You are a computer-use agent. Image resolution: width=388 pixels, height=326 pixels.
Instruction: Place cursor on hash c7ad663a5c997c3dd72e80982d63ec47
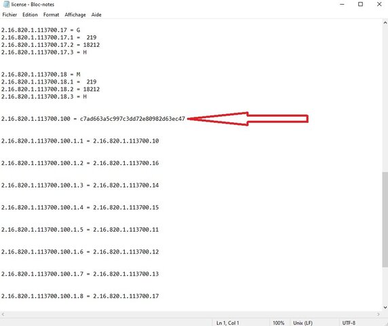click(132, 119)
